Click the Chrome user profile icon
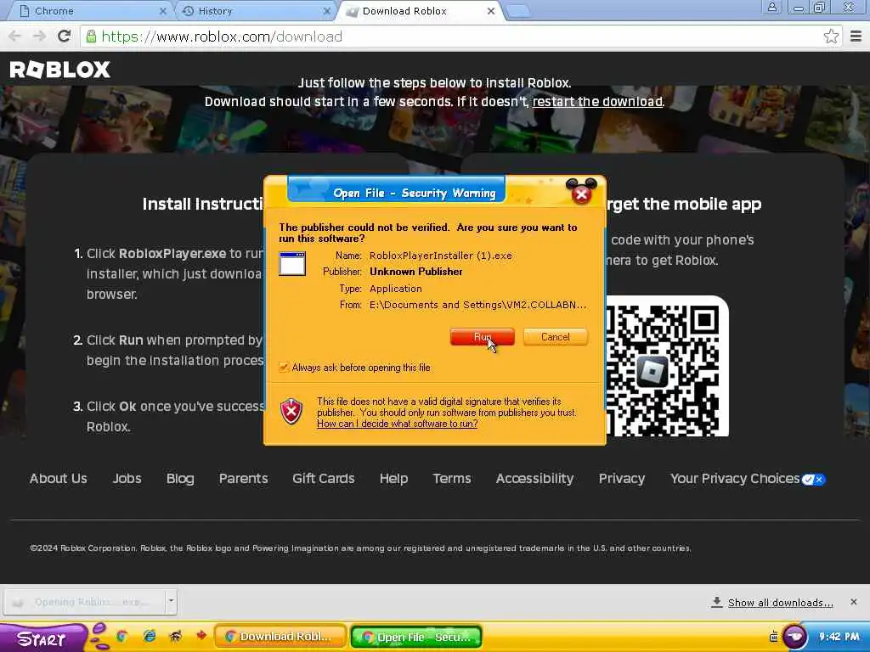Viewport: 870px width, 652px height. [x=771, y=7]
